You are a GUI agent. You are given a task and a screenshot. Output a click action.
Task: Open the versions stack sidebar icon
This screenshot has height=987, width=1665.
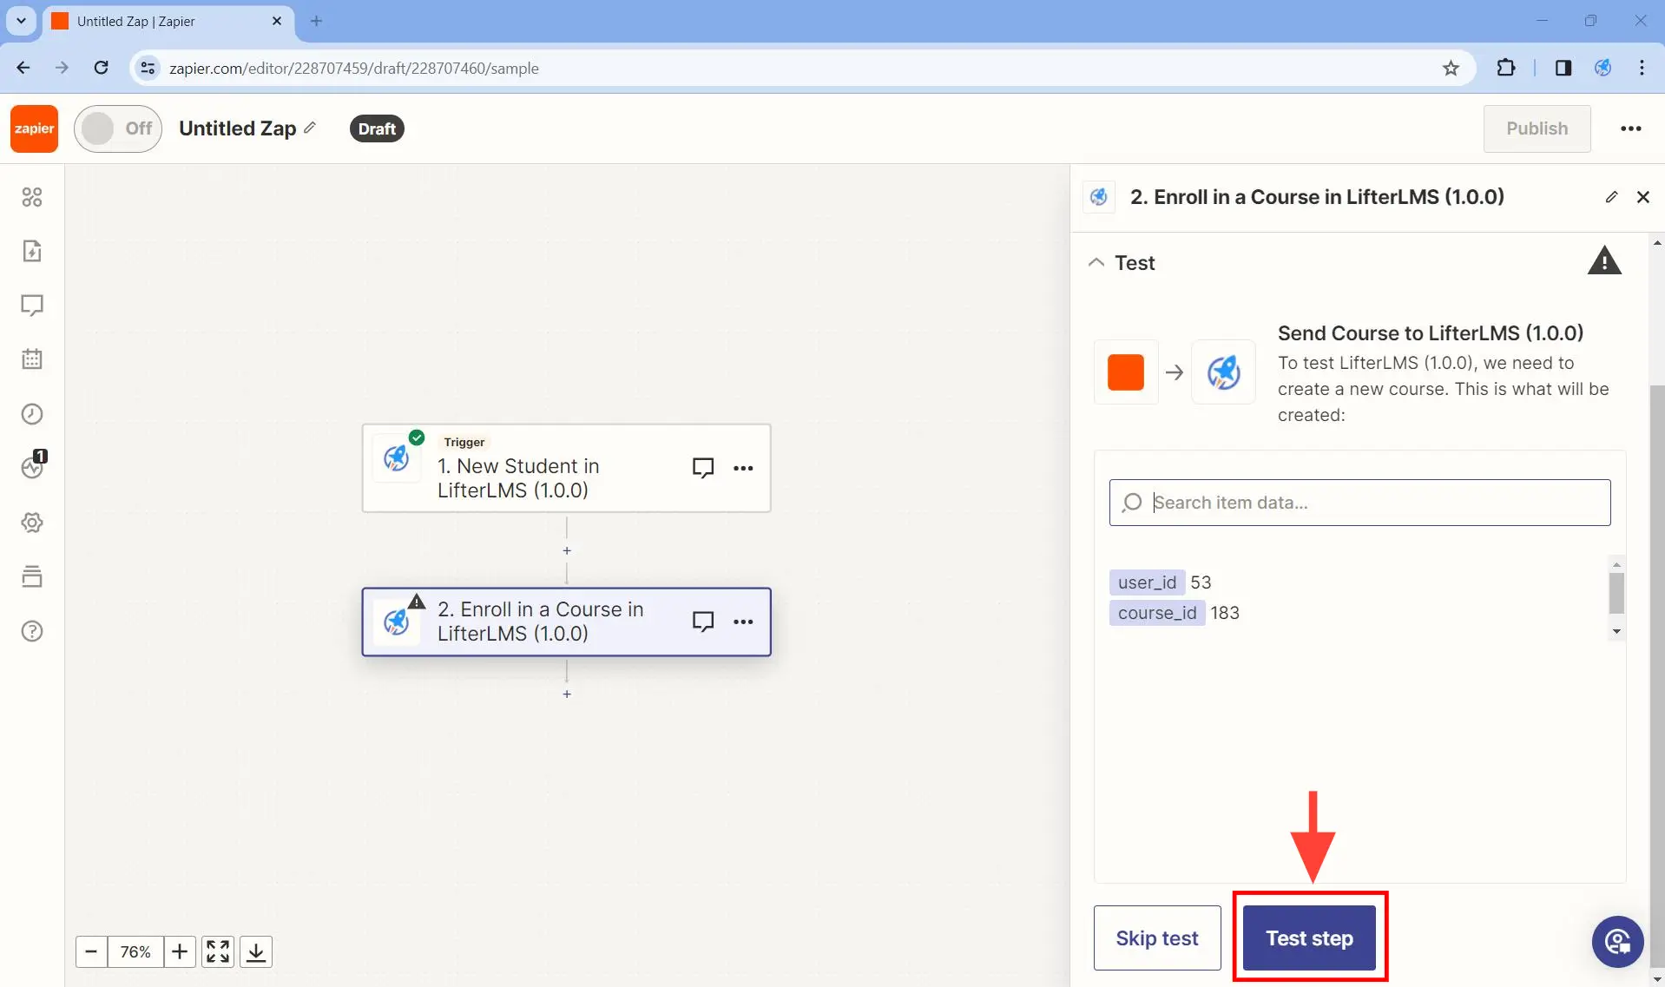click(x=32, y=576)
